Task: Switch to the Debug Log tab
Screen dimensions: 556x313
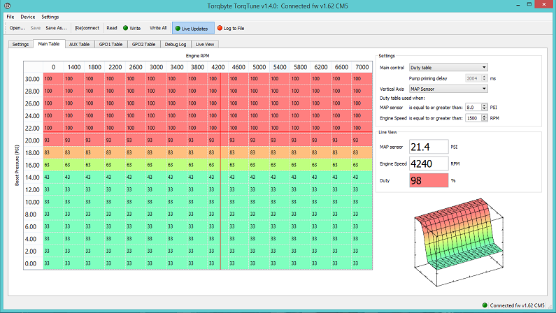Action: point(176,44)
